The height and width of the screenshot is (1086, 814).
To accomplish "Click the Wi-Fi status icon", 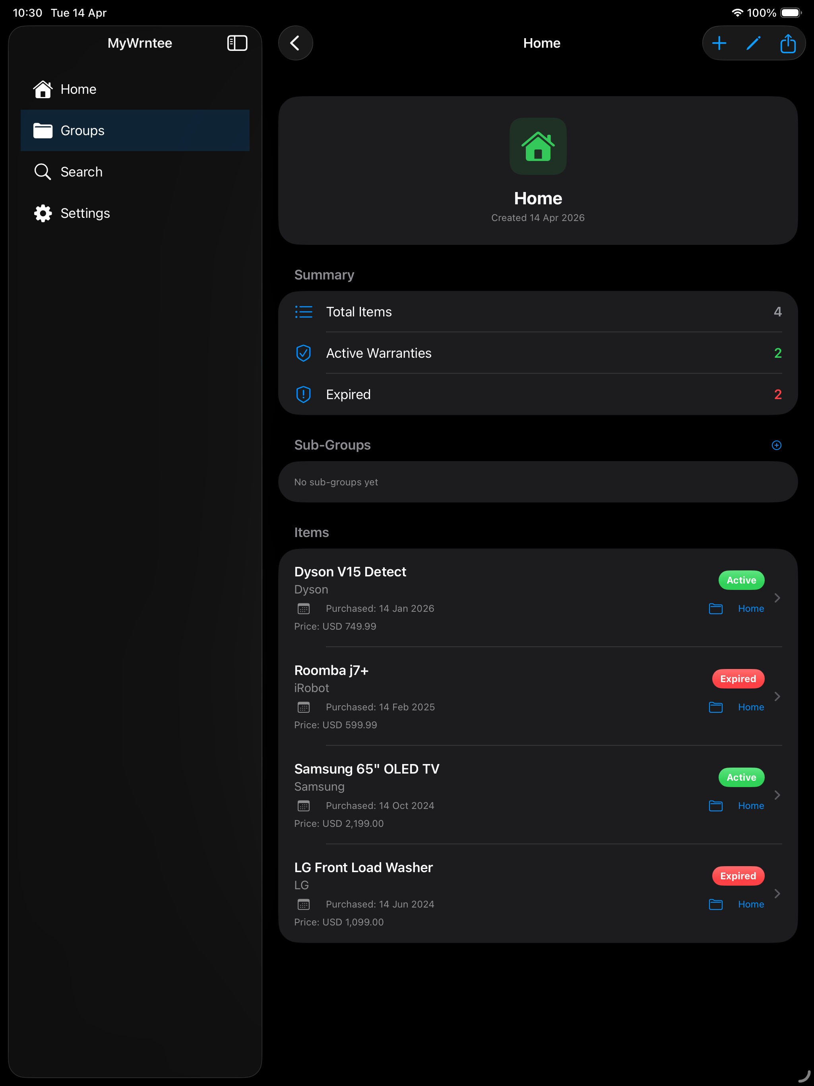I will click(x=737, y=13).
